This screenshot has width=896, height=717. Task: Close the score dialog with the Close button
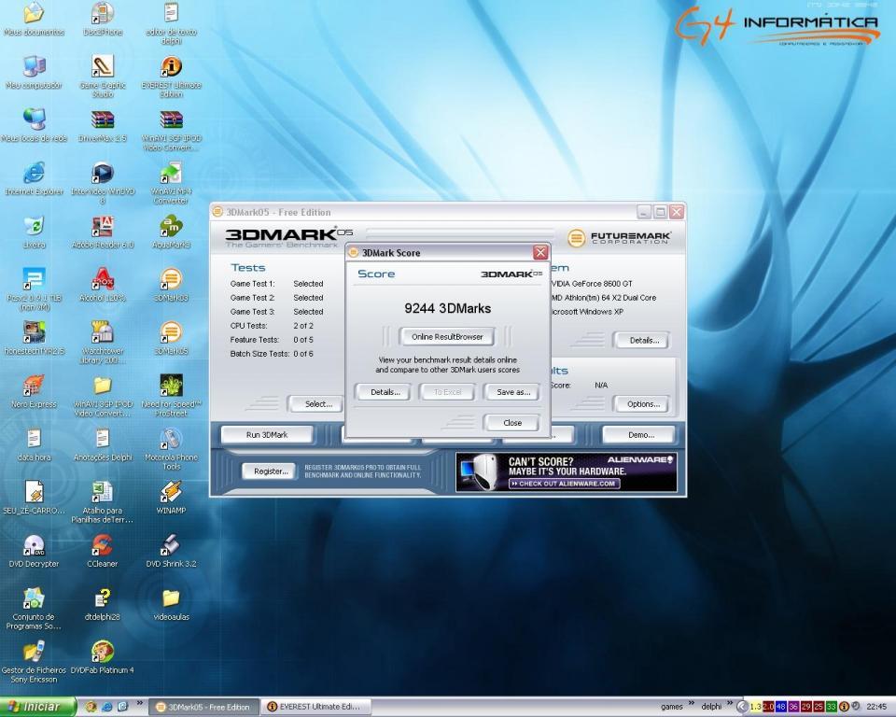[512, 423]
